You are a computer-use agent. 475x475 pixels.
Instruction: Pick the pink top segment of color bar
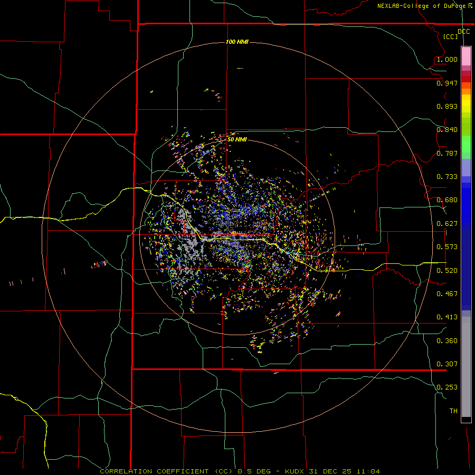click(466, 56)
